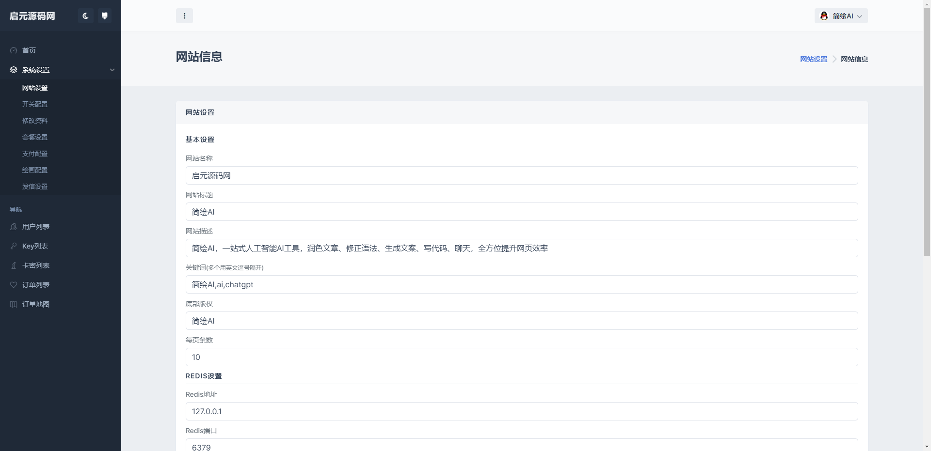This screenshot has width=931, height=451.
Task: Select 支付配置 submenu item
Action: tap(35, 154)
